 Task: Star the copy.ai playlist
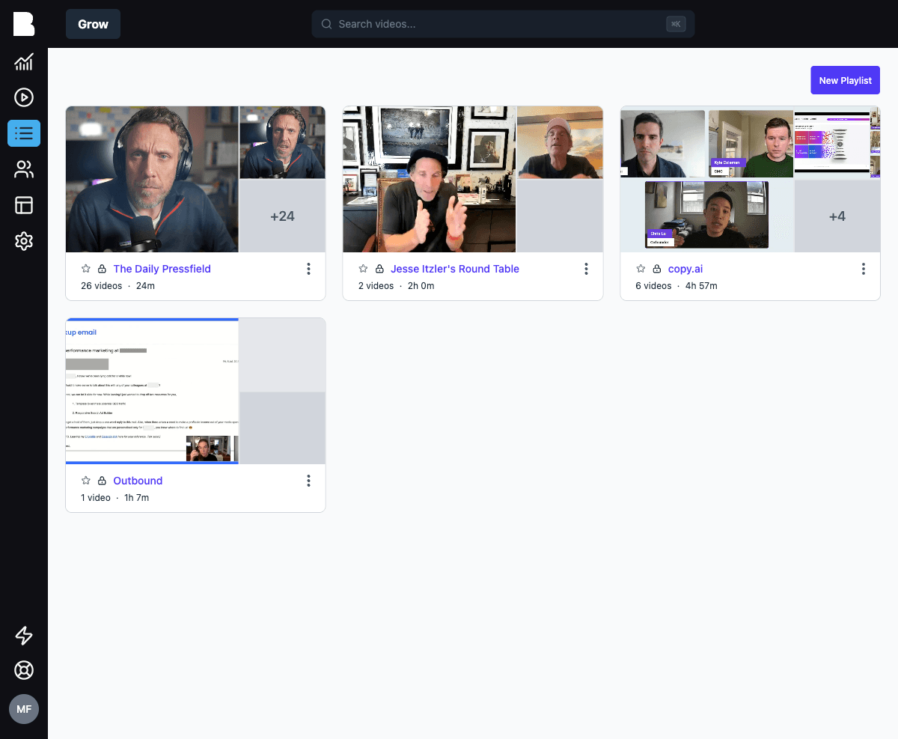click(x=641, y=269)
